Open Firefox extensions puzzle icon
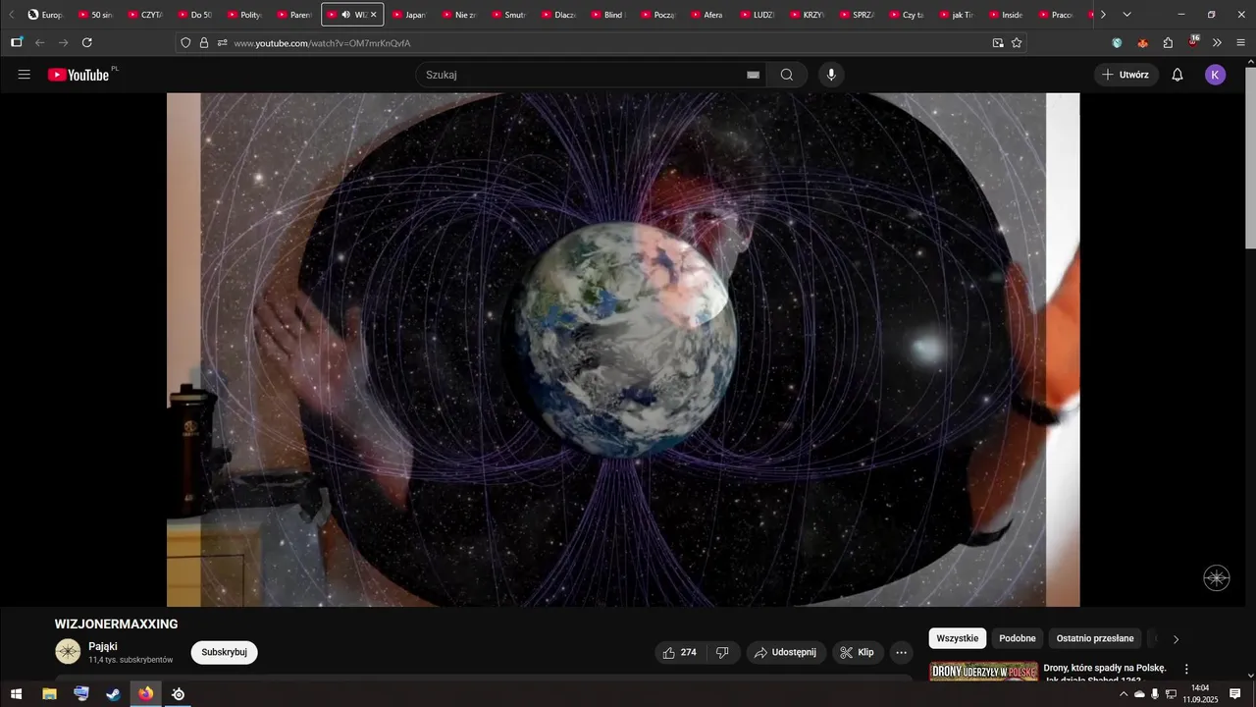 coord(1168,43)
